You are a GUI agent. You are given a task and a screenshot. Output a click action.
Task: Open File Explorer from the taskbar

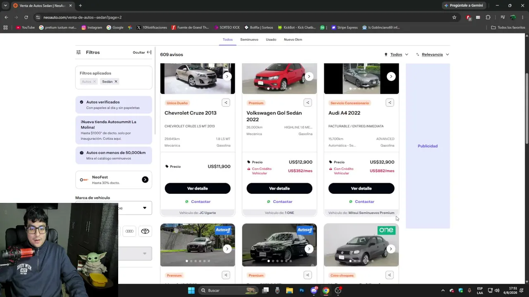tap(289, 290)
